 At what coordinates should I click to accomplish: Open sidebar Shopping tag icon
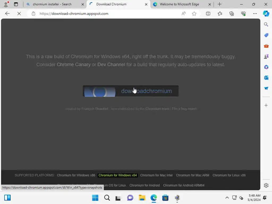point(266,35)
